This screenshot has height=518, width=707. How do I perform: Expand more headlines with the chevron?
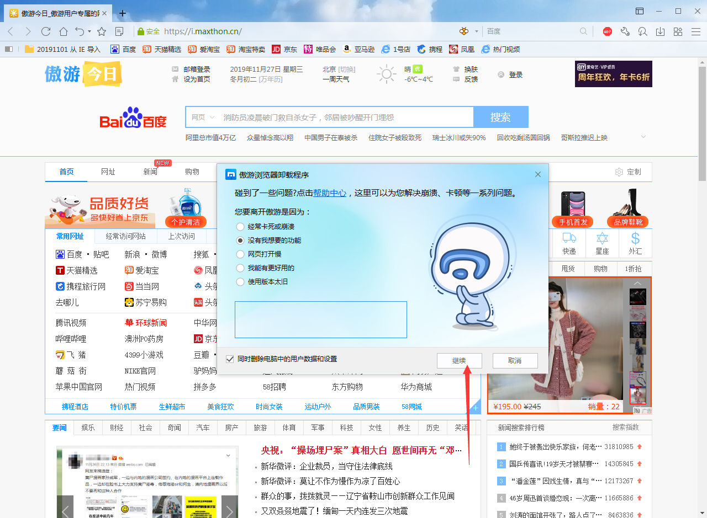click(x=642, y=137)
